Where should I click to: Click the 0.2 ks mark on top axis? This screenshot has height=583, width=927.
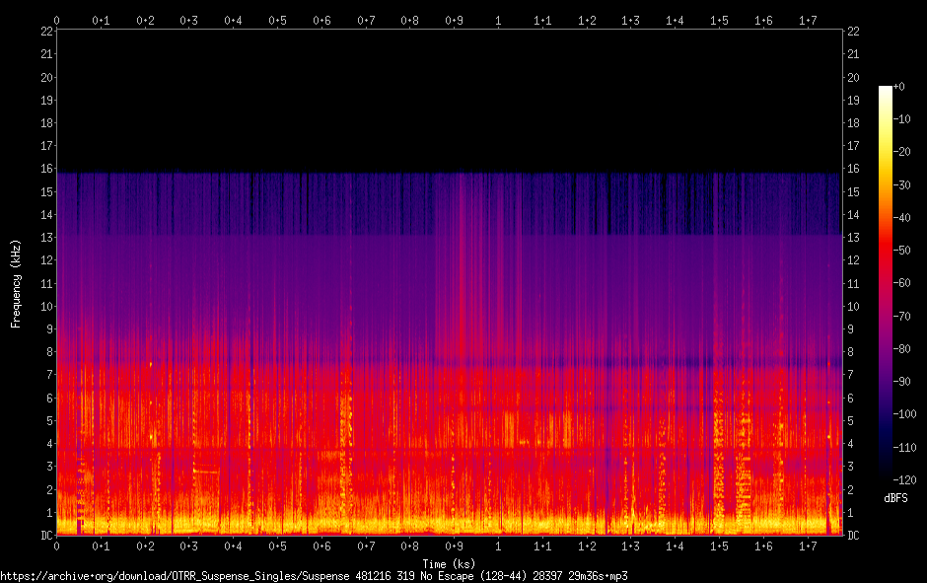[x=145, y=20]
